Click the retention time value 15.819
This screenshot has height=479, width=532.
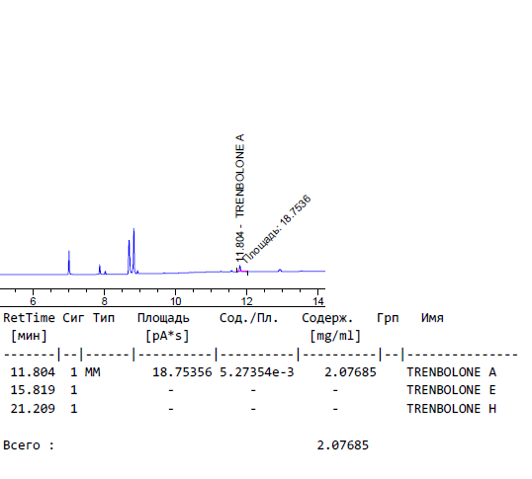point(33,390)
